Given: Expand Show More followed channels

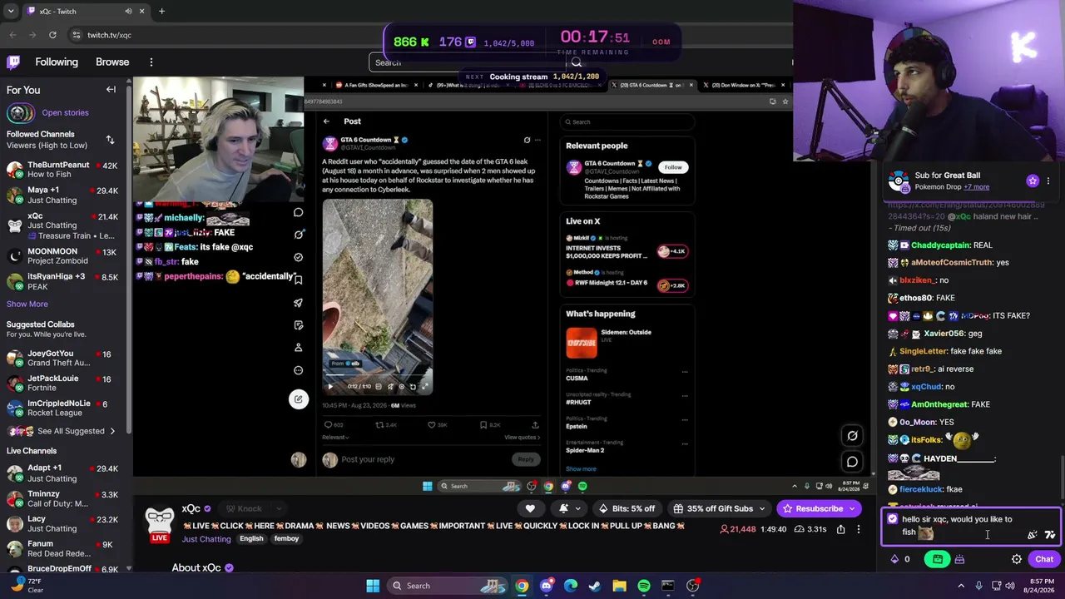Looking at the screenshot, I should [27, 304].
